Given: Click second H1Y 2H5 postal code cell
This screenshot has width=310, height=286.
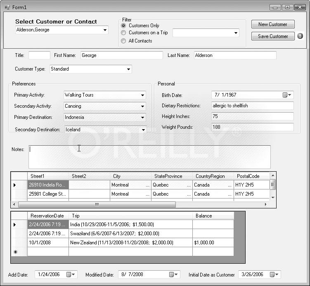Looking at the screenshot, I should 251,194.
